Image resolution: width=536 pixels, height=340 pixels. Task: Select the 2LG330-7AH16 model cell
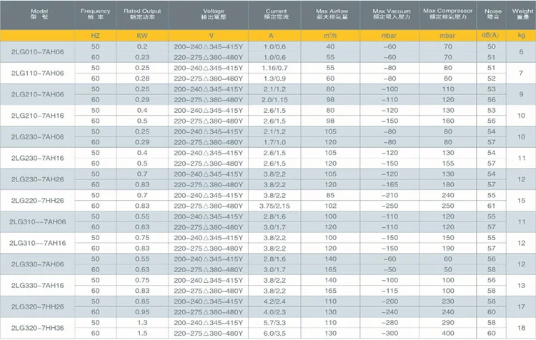35,286
